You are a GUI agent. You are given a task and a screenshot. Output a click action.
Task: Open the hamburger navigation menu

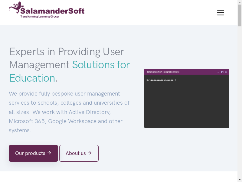(x=221, y=12)
